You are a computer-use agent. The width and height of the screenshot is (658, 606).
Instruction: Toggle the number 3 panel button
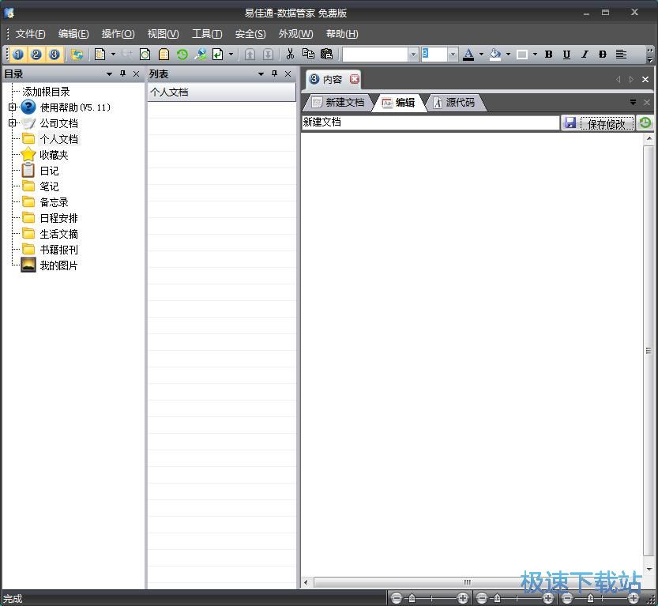click(54, 55)
